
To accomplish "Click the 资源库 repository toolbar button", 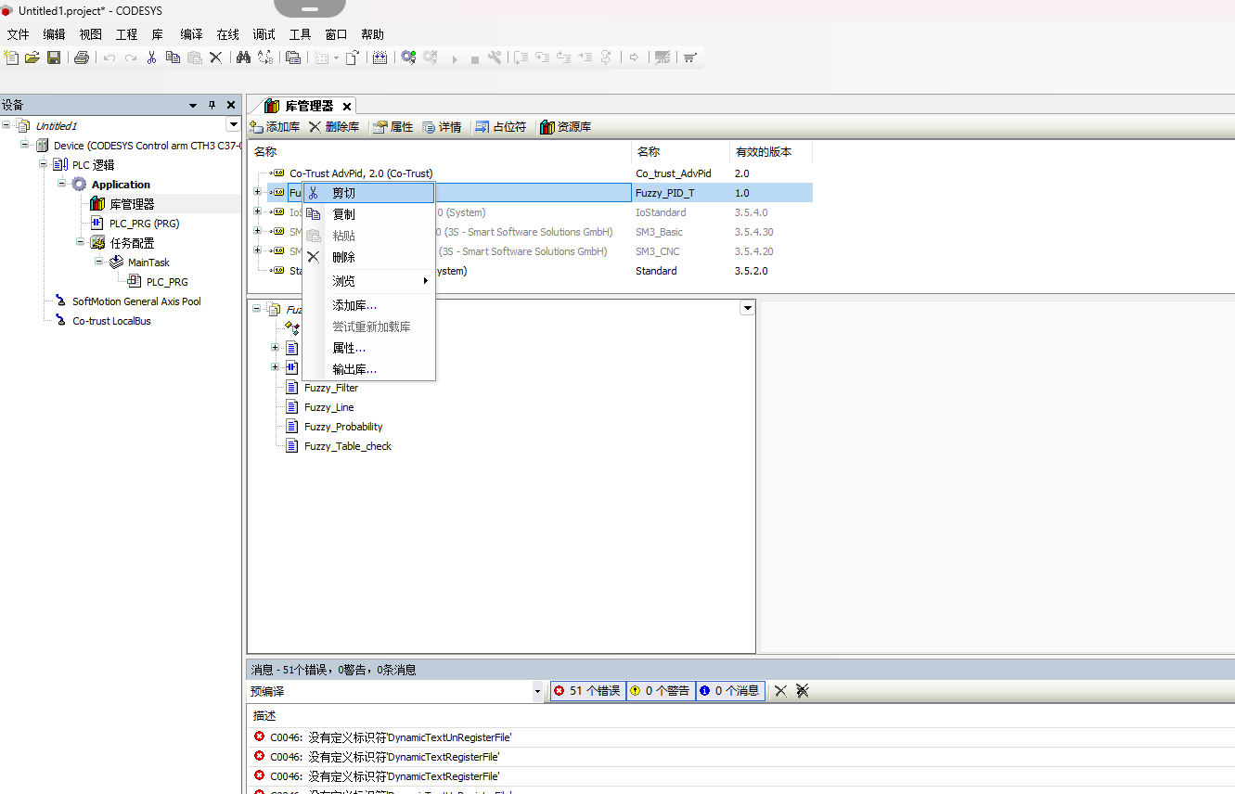I will tap(565, 127).
